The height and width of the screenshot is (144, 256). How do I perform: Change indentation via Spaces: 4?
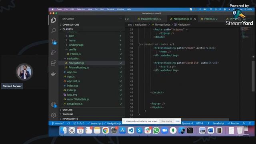click(x=187, y=124)
